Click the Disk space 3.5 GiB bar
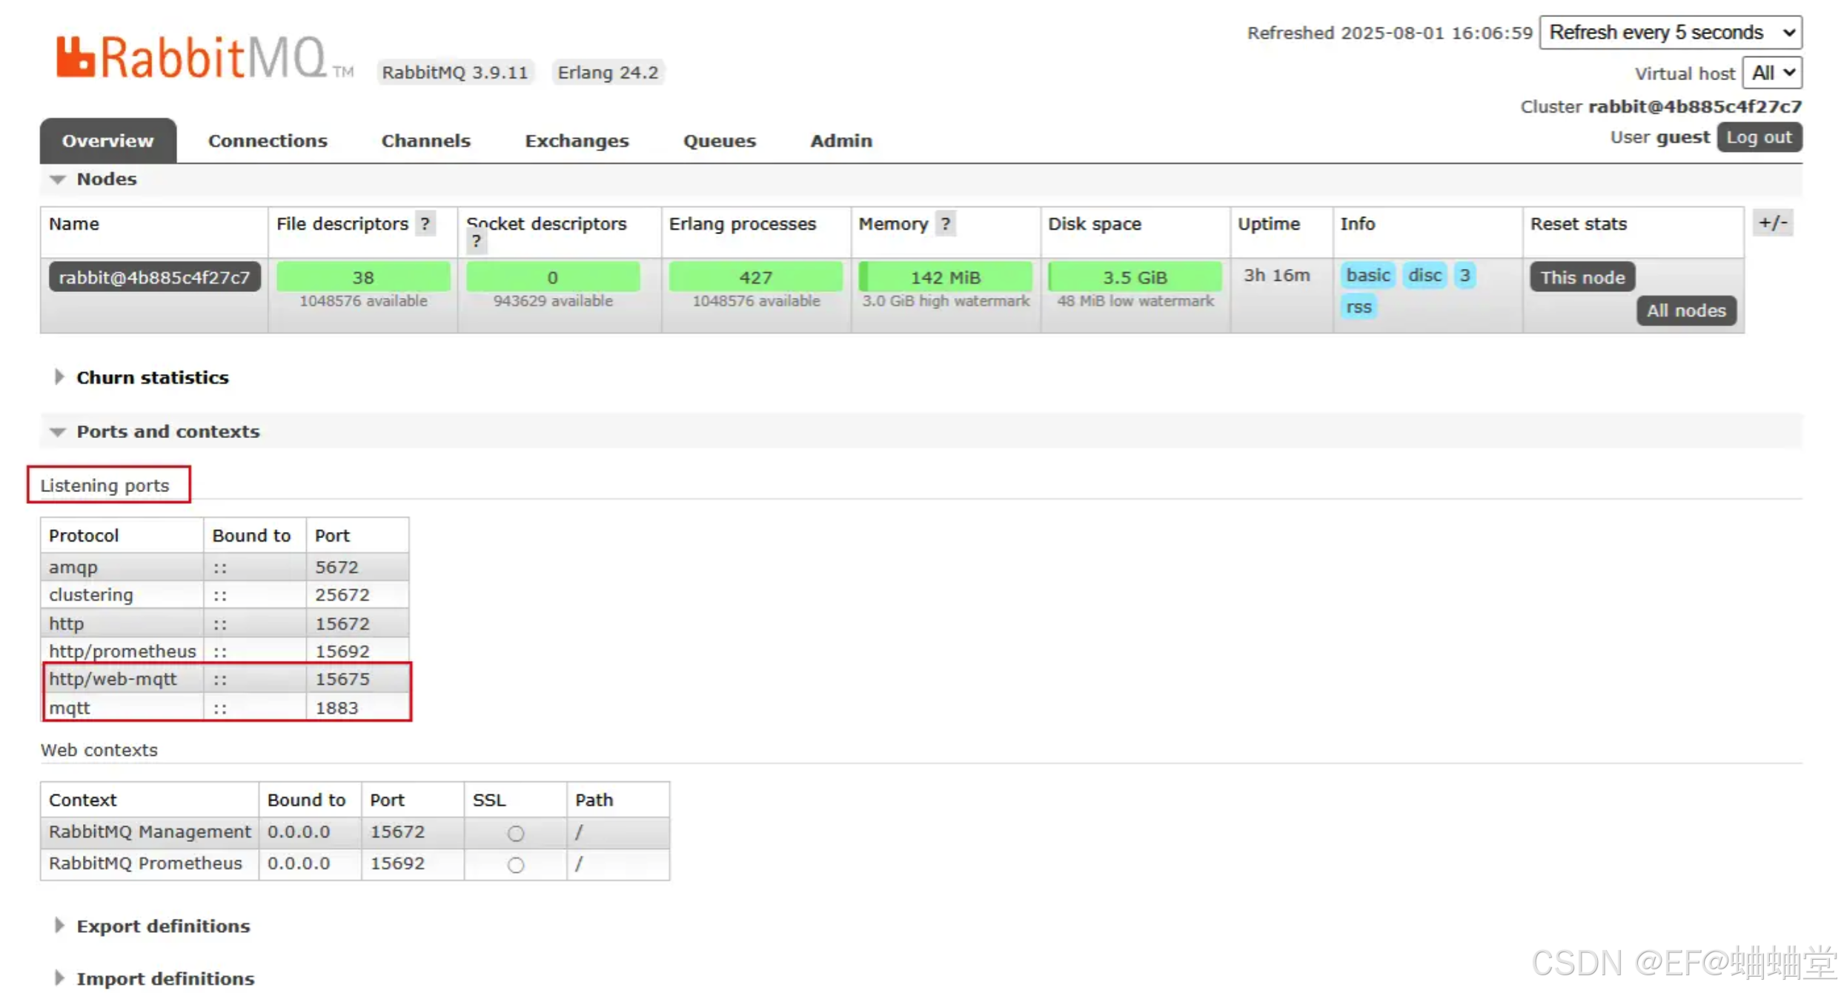Image resolution: width=1841 pixels, height=993 pixels. pos(1135,276)
